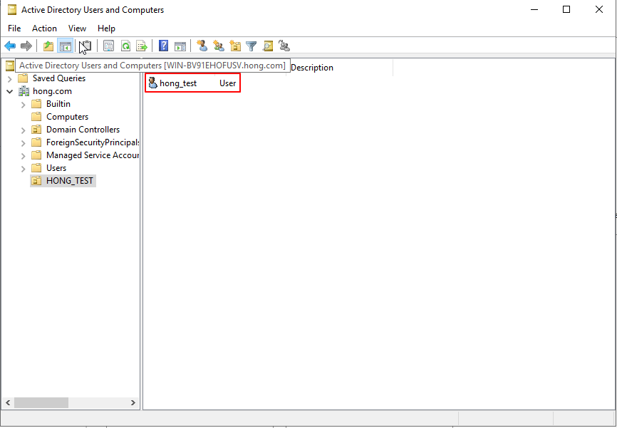Viewport: 617px width, 428px height.
Task: Select the hong.com domain
Action: 52,91
